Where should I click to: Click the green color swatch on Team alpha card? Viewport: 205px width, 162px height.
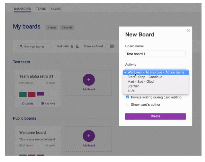(x=23, y=94)
